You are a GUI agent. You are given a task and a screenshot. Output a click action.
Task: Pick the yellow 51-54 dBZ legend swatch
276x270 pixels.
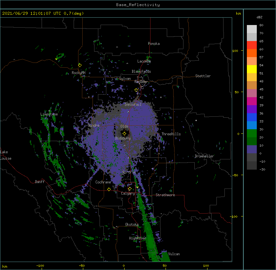point(252,69)
